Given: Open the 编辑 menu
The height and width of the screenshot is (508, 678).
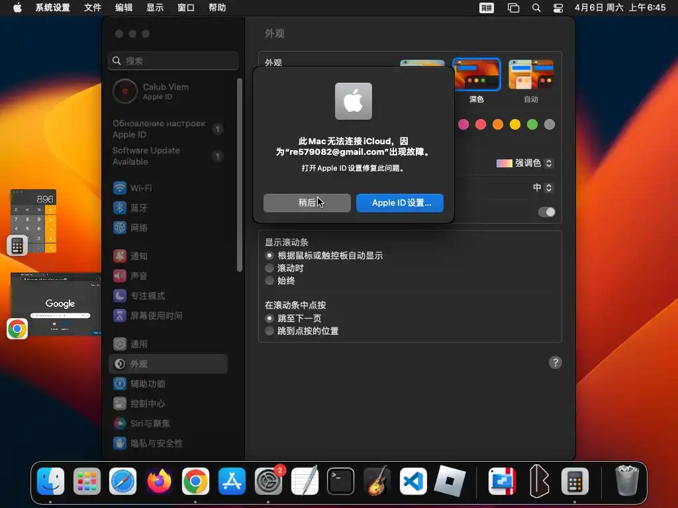Looking at the screenshot, I should click(124, 8).
